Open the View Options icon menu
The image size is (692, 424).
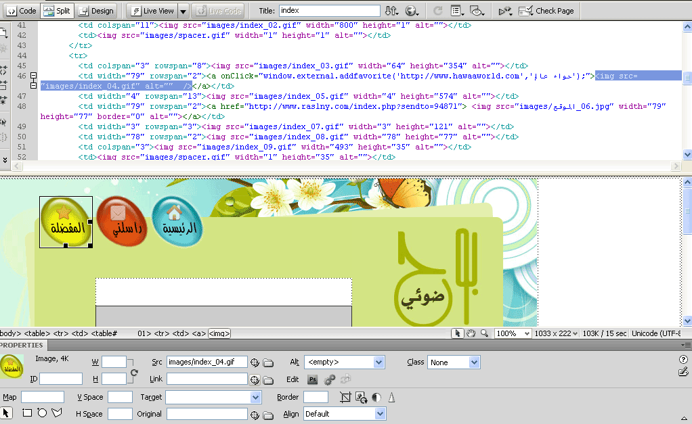[x=456, y=11]
